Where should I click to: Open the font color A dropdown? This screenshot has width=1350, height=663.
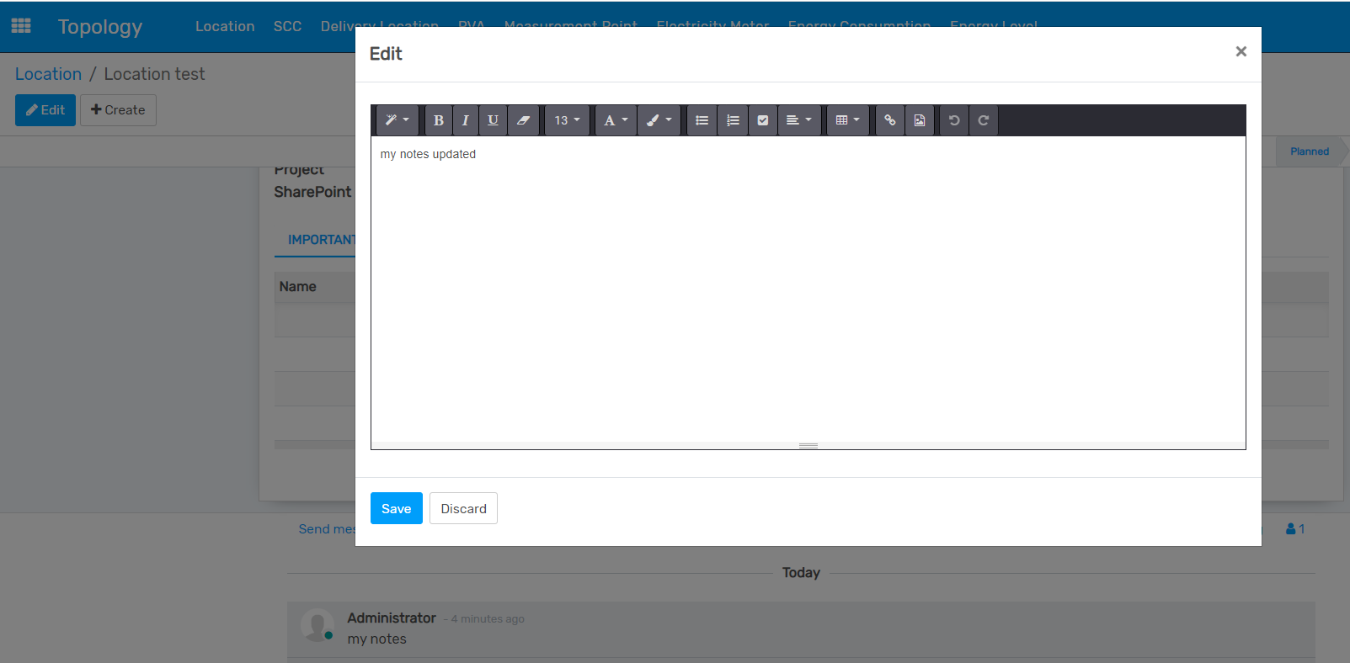pos(616,120)
